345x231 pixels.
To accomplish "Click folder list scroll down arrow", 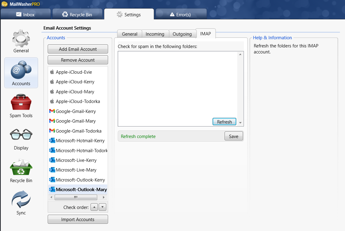I will point(240,123).
